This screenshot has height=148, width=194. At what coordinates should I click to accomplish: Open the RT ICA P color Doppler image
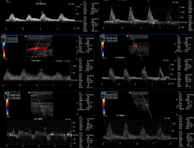(x=40, y=47)
